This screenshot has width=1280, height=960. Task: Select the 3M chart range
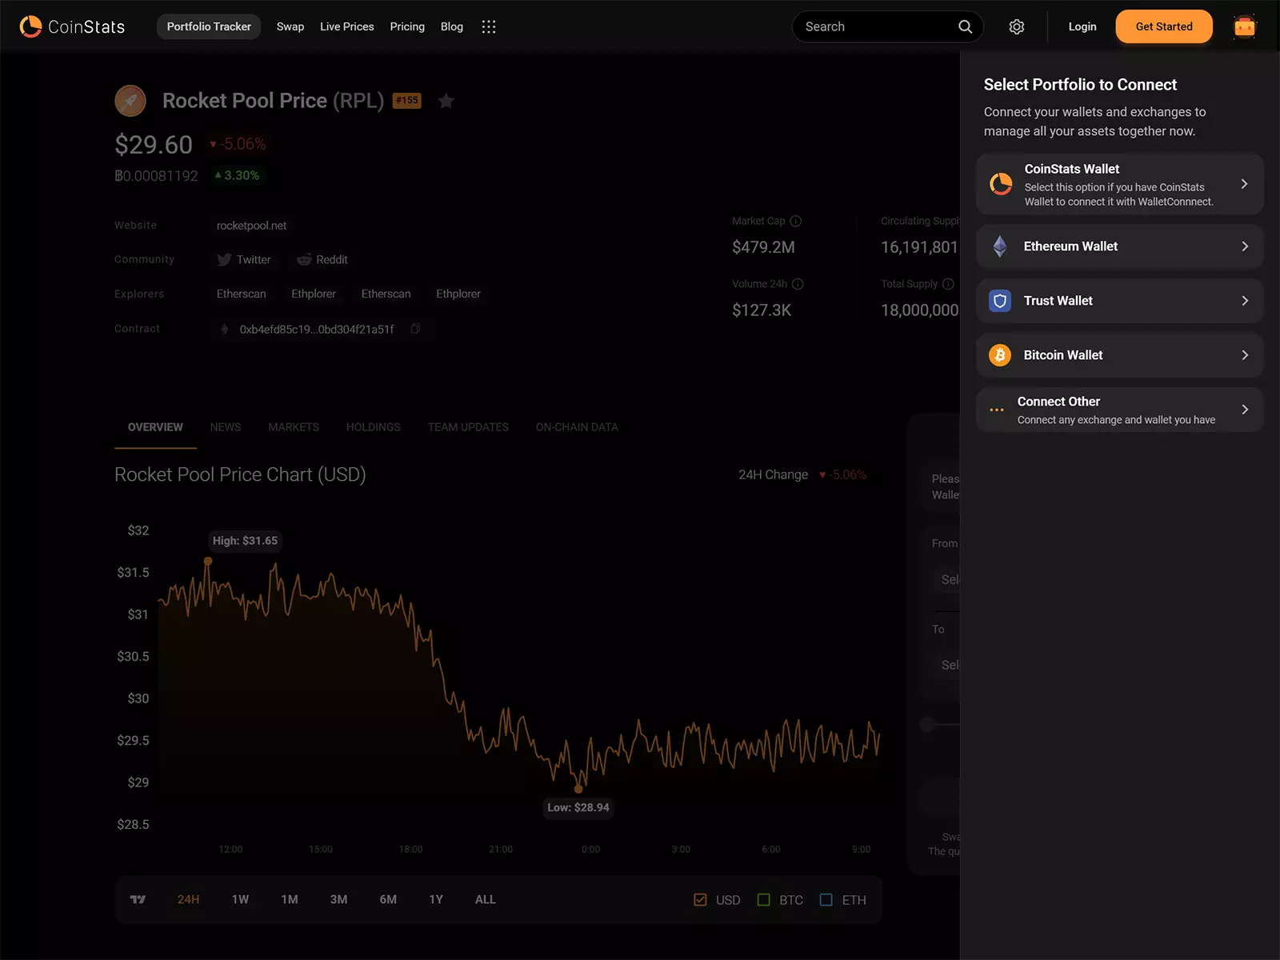tap(339, 900)
